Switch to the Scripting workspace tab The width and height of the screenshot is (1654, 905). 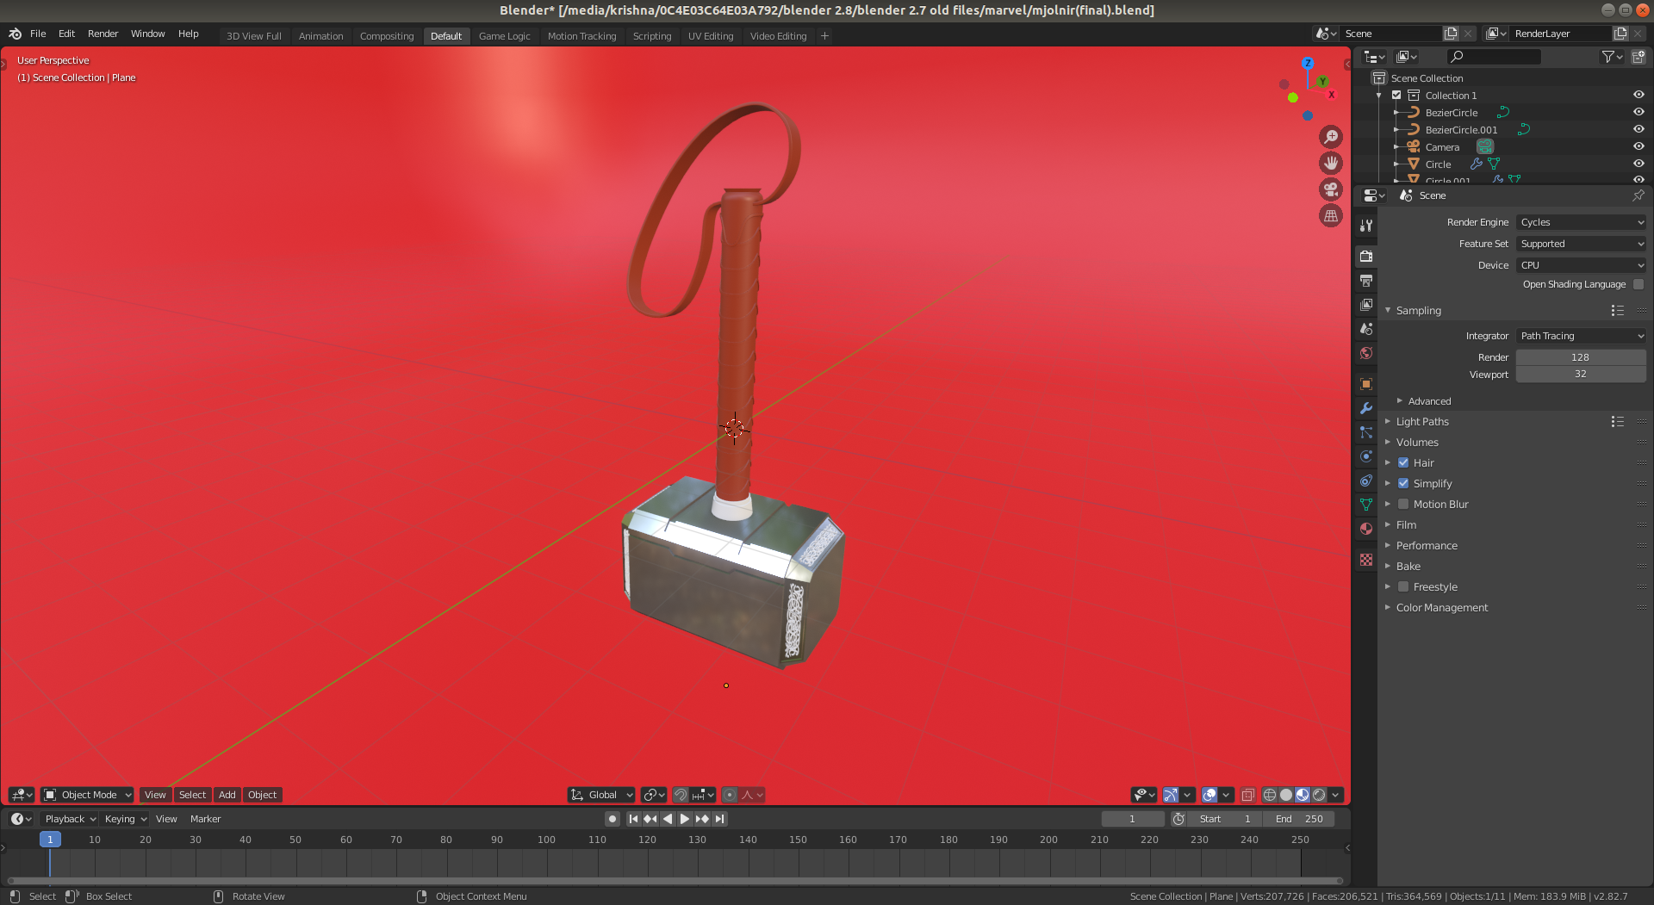[x=651, y=36]
